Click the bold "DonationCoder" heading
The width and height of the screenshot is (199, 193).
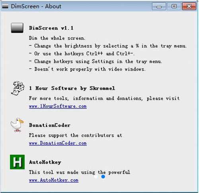[x=50, y=125]
